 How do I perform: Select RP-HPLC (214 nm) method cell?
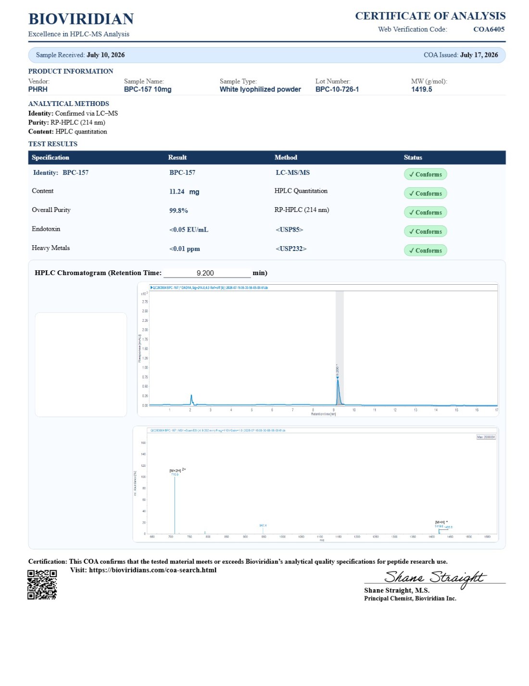click(x=302, y=210)
